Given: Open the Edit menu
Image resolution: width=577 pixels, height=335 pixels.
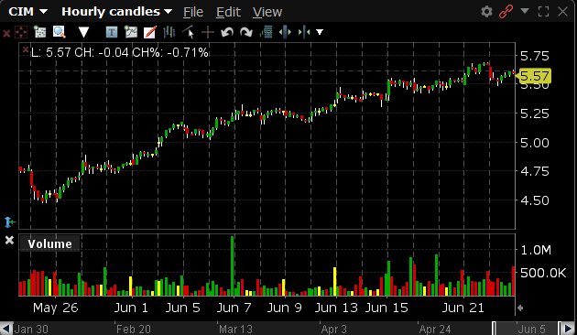Looking at the screenshot, I should pos(228,12).
